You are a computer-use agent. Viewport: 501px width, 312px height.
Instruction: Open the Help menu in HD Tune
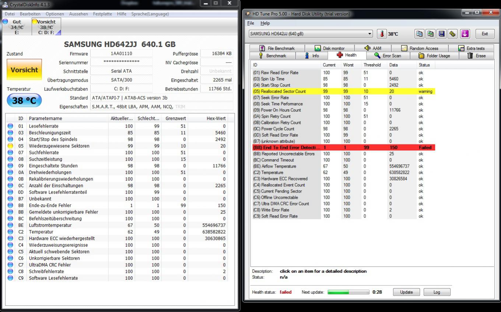(265, 23)
